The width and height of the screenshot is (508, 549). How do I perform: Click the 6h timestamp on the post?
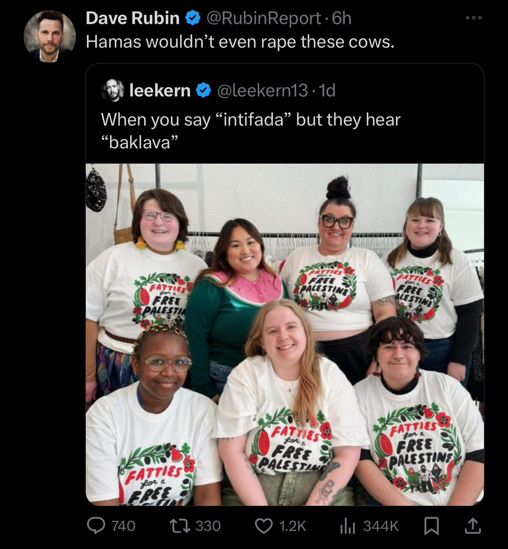341,18
